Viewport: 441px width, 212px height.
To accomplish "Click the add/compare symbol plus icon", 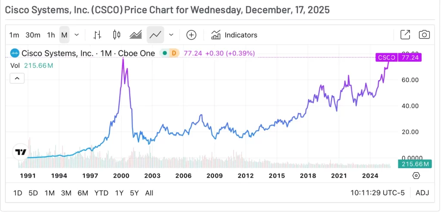I will tap(191, 35).
